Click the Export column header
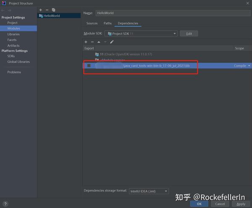252x208 pixels. (x=89, y=48)
